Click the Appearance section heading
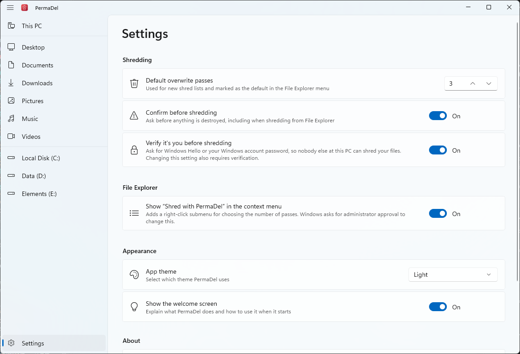The width and height of the screenshot is (520, 354). 139,251
